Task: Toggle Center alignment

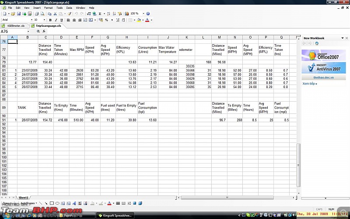Action: click(x=74, y=20)
